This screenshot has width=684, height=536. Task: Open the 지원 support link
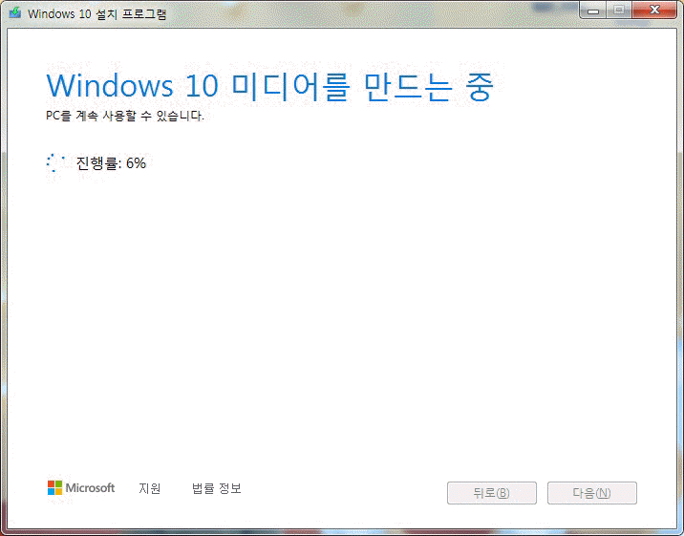click(x=150, y=488)
